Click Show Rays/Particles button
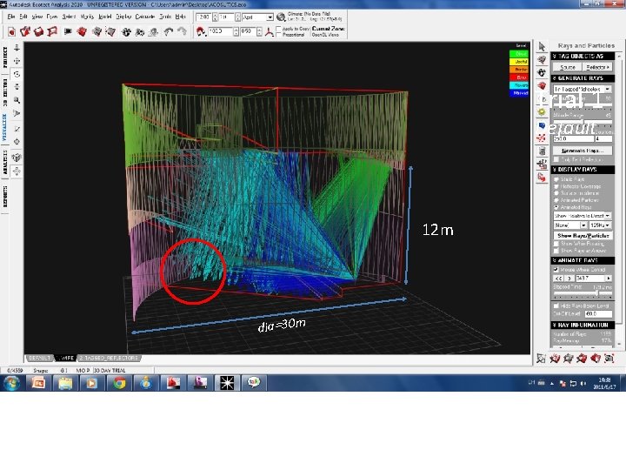Image resolution: width=626 pixels, height=470 pixels. tap(583, 236)
